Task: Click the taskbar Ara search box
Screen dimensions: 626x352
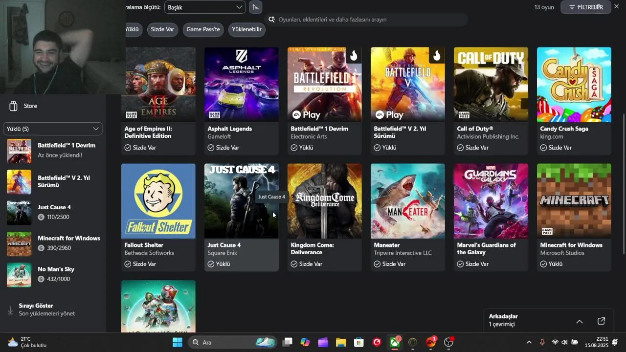Action: 232,342
